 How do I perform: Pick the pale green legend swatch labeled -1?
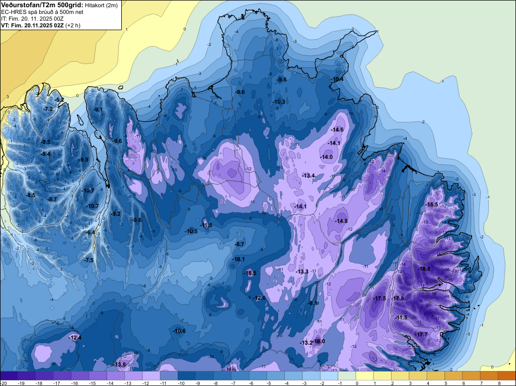point(347,376)
